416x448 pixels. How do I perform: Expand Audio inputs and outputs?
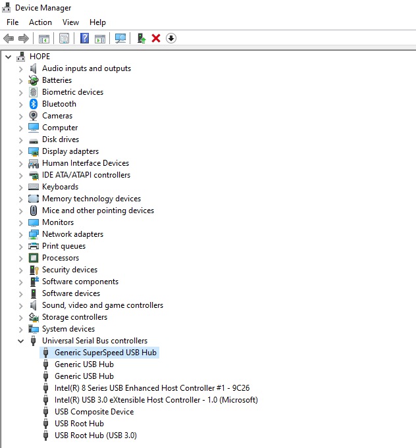click(x=20, y=69)
